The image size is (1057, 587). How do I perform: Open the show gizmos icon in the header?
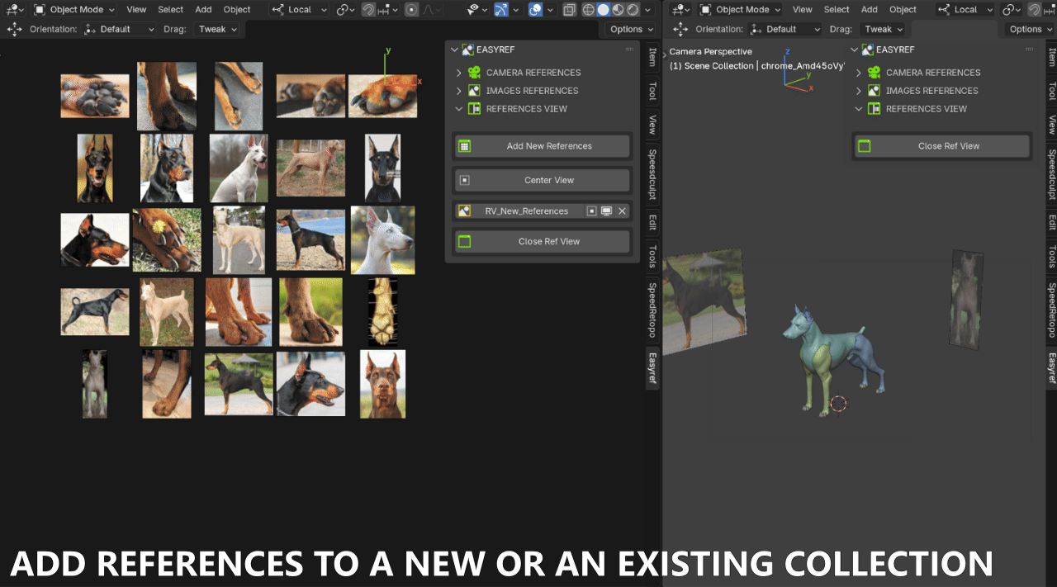[x=500, y=9]
